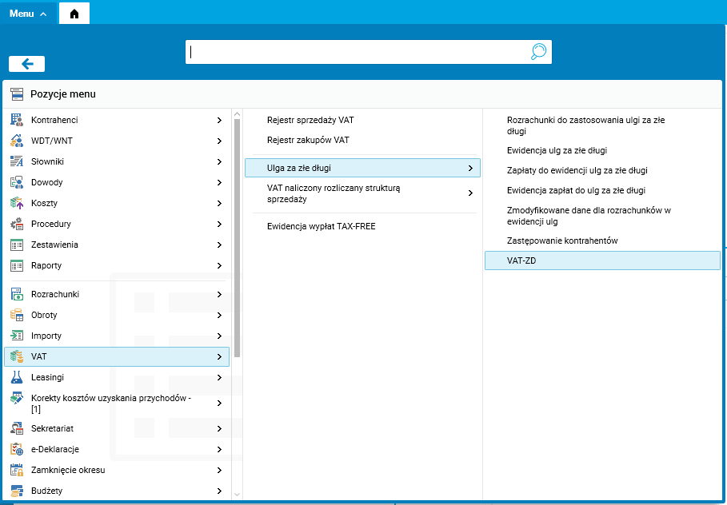This screenshot has width=727, height=505.
Task: Click the magnifying glass search icon
Action: tap(538, 51)
